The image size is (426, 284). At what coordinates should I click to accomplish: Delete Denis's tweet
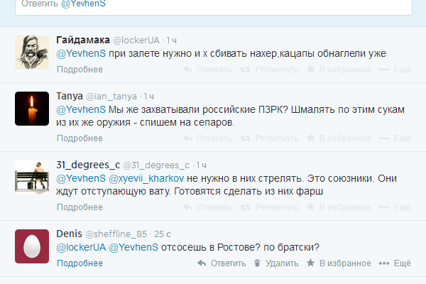point(273,263)
